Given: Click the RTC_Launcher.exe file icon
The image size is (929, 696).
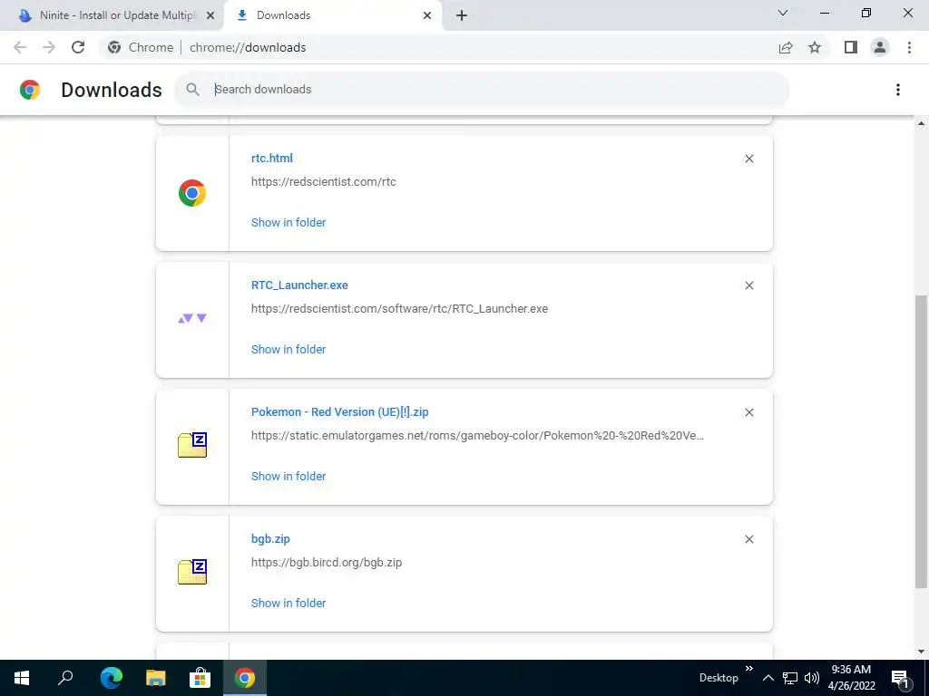Looking at the screenshot, I should click(192, 318).
